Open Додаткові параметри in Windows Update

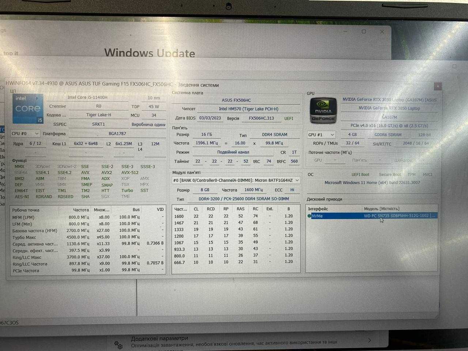point(234,341)
